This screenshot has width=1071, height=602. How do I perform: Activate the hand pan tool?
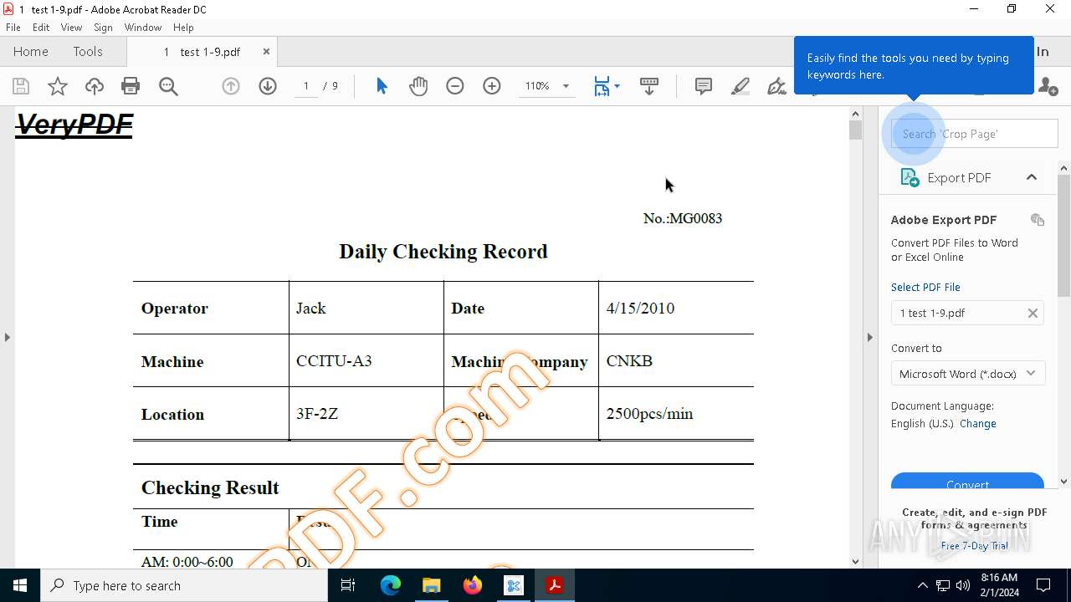pos(418,86)
